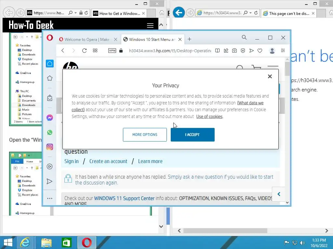Select the How to Get a Window tab in IE
Image resolution: width=333 pixels, height=249 pixels.
(x=119, y=13)
